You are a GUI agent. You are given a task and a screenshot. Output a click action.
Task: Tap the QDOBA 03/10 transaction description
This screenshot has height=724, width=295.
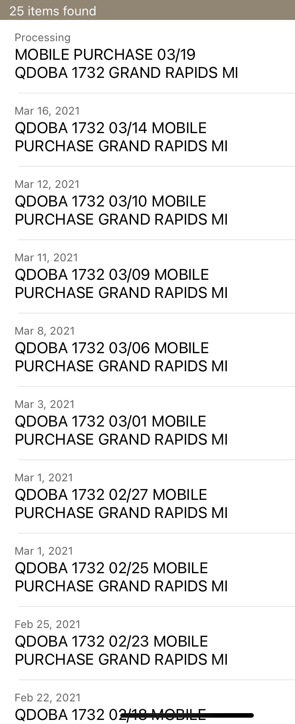tap(121, 211)
